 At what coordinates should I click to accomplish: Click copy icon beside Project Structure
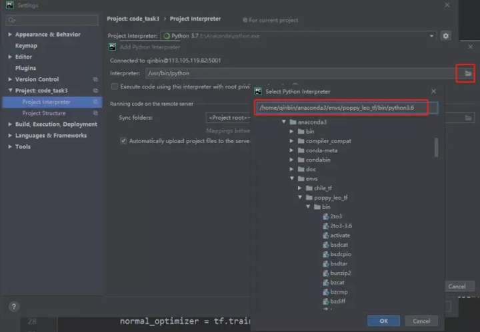(x=95, y=113)
